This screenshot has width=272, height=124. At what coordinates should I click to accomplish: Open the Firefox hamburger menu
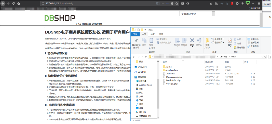pos(259,4)
